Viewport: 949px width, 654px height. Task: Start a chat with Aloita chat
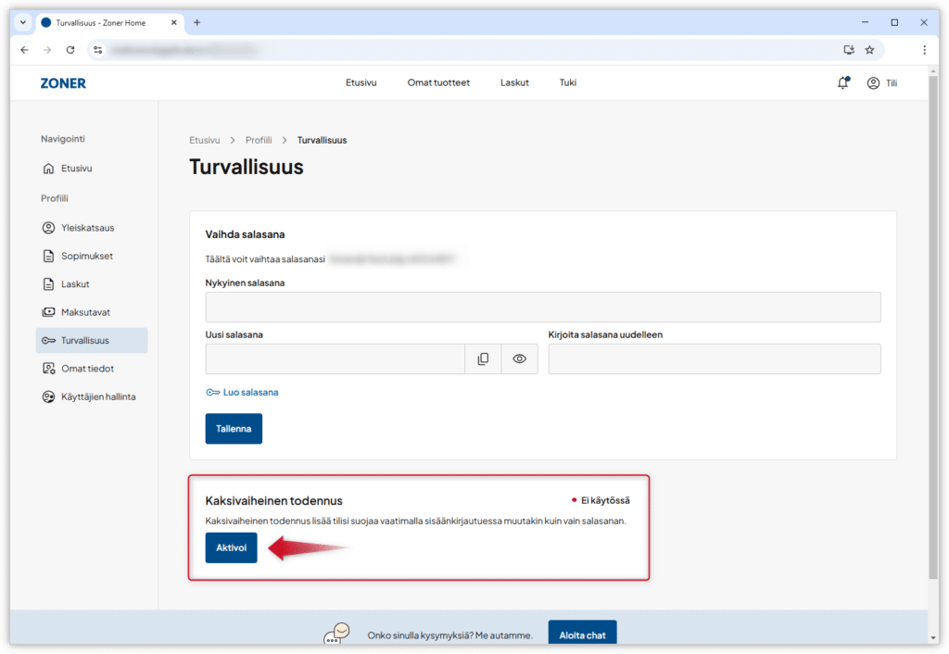tap(582, 635)
